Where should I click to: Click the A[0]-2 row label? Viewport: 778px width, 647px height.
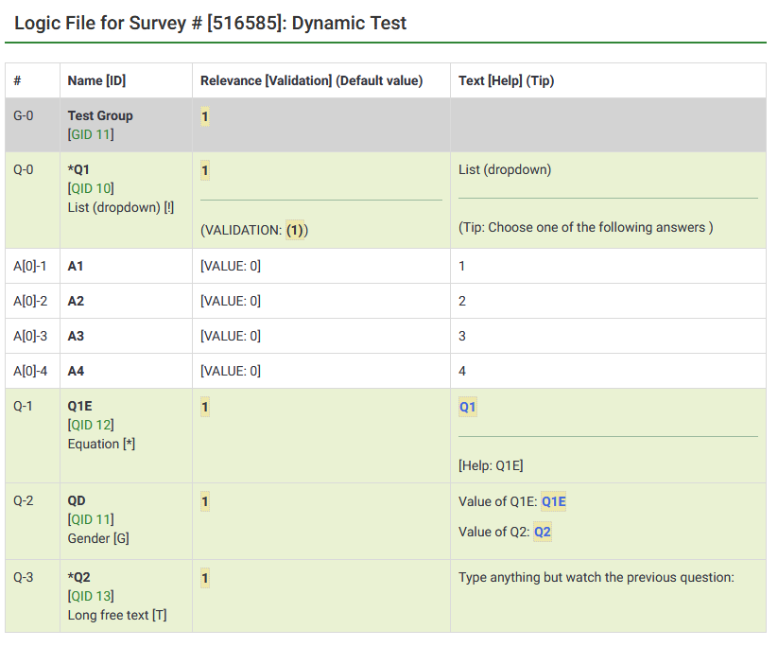tap(30, 301)
